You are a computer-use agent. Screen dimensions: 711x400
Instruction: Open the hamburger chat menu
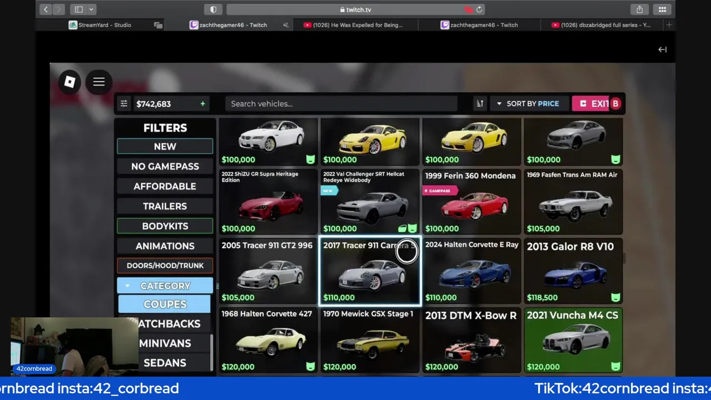click(99, 82)
